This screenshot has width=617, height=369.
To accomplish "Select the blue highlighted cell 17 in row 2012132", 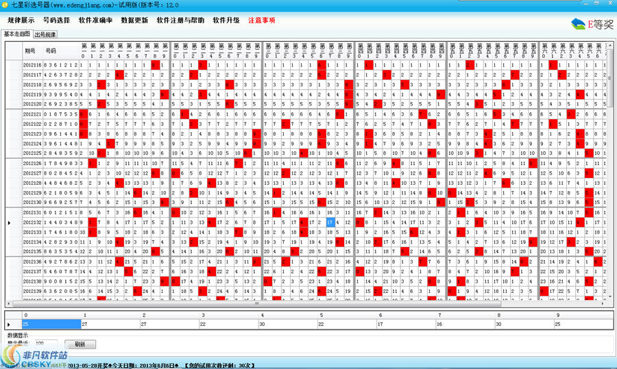I will pyautogui.click(x=330, y=222).
